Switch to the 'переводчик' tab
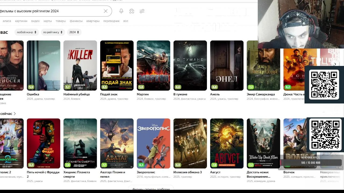This screenshot has height=193, width=344. click(x=111, y=21)
